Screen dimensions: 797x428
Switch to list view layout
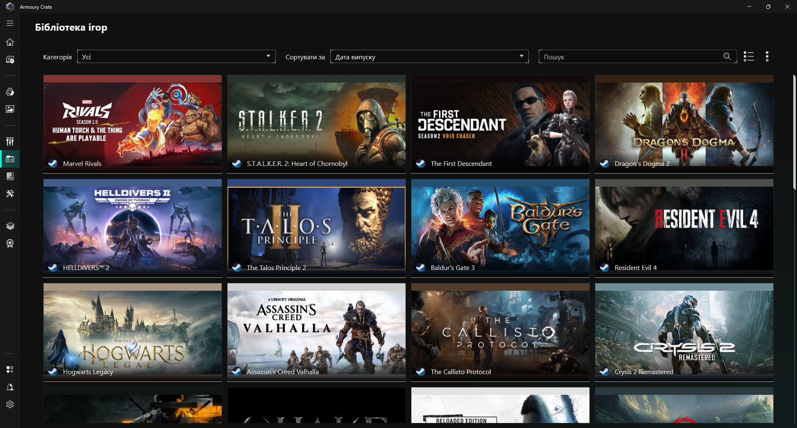click(x=749, y=56)
